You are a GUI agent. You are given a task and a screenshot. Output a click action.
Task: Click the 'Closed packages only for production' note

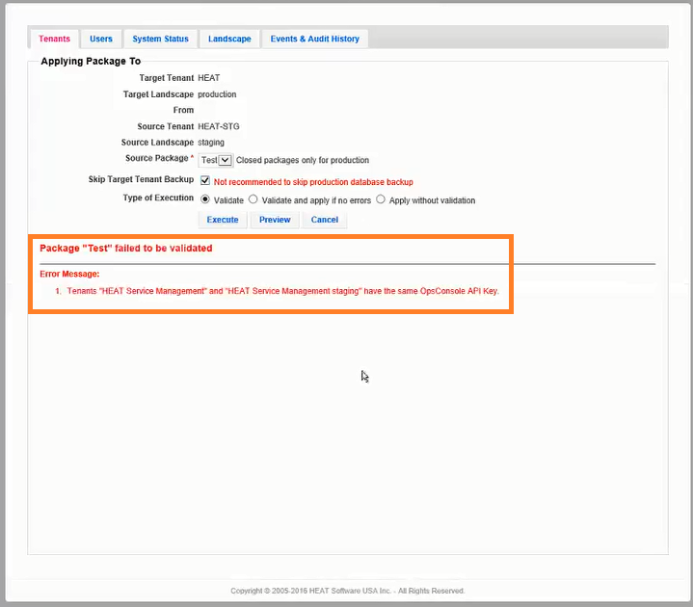pos(303,160)
